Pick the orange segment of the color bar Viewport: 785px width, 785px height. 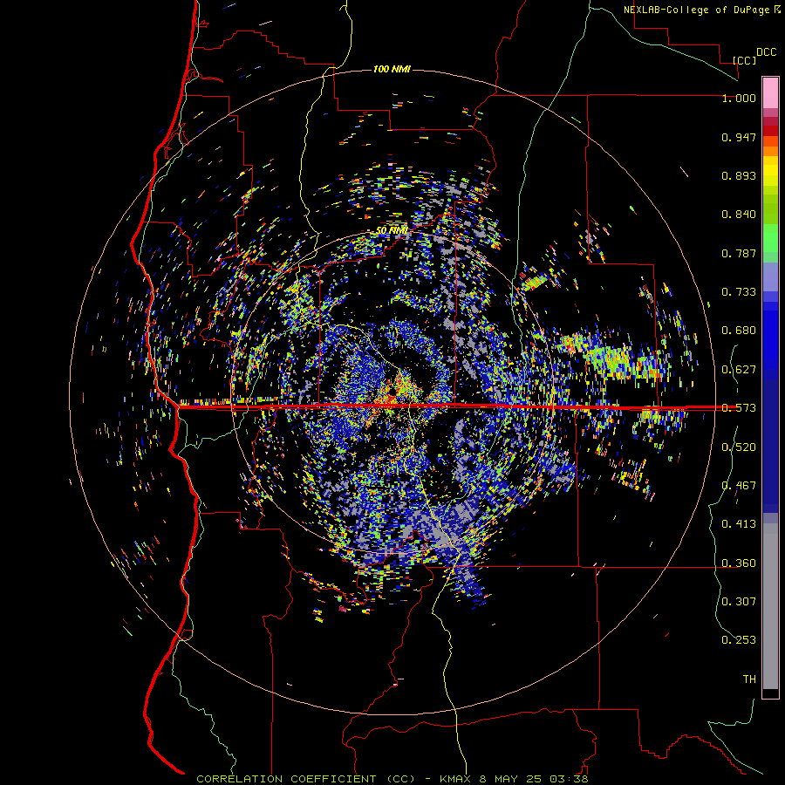pyautogui.click(x=770, y=151)
